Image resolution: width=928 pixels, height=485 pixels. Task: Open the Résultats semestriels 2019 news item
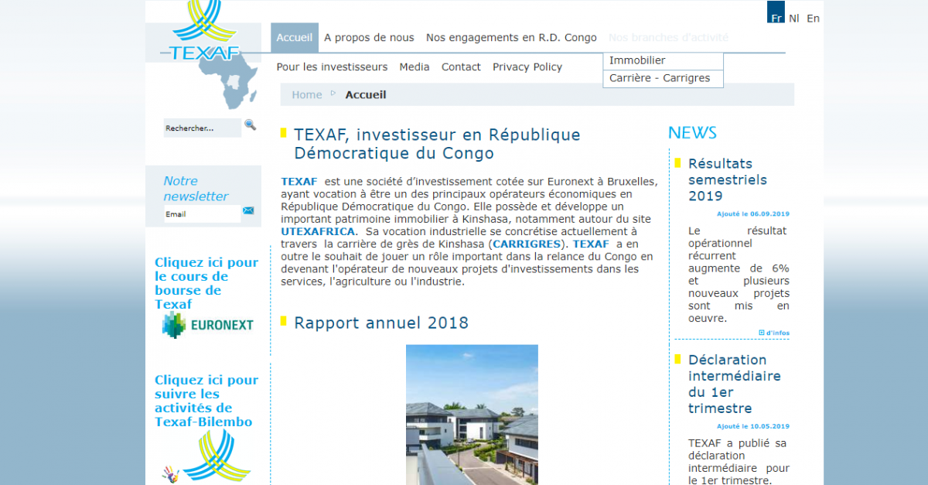pyautogui.click(x=728, y=179)
